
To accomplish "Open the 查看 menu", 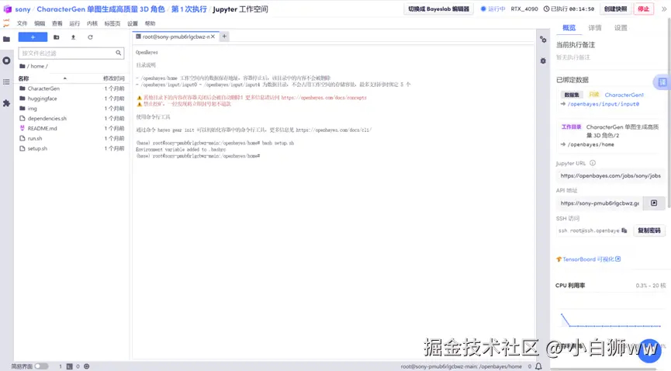I will click(57, 23).
